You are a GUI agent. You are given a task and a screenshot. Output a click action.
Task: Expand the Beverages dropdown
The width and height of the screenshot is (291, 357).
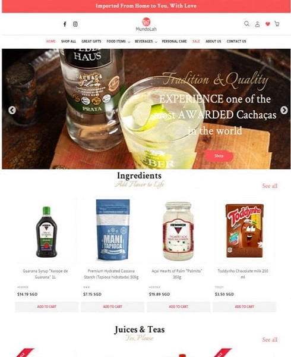(x=146, y=42)
